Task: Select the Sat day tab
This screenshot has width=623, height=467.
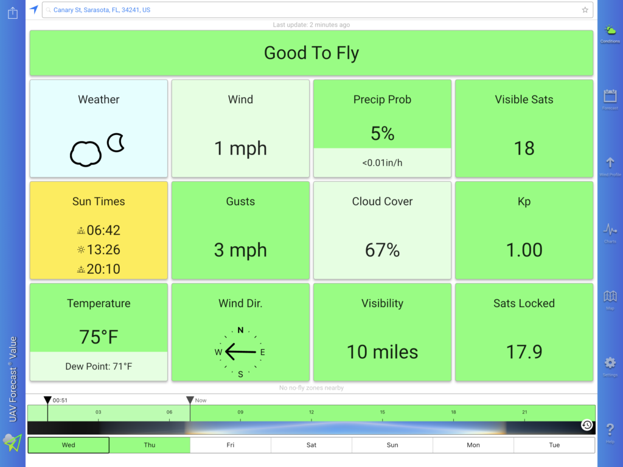Action: [311, 445]
